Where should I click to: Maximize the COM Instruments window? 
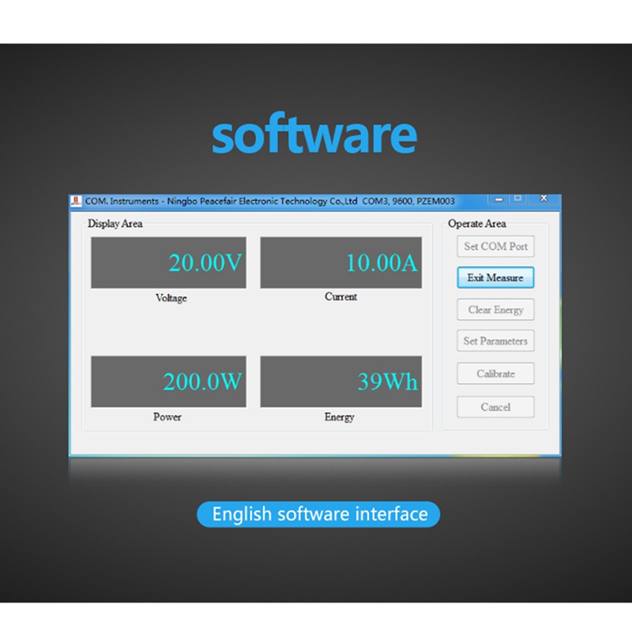coord(518,198)
